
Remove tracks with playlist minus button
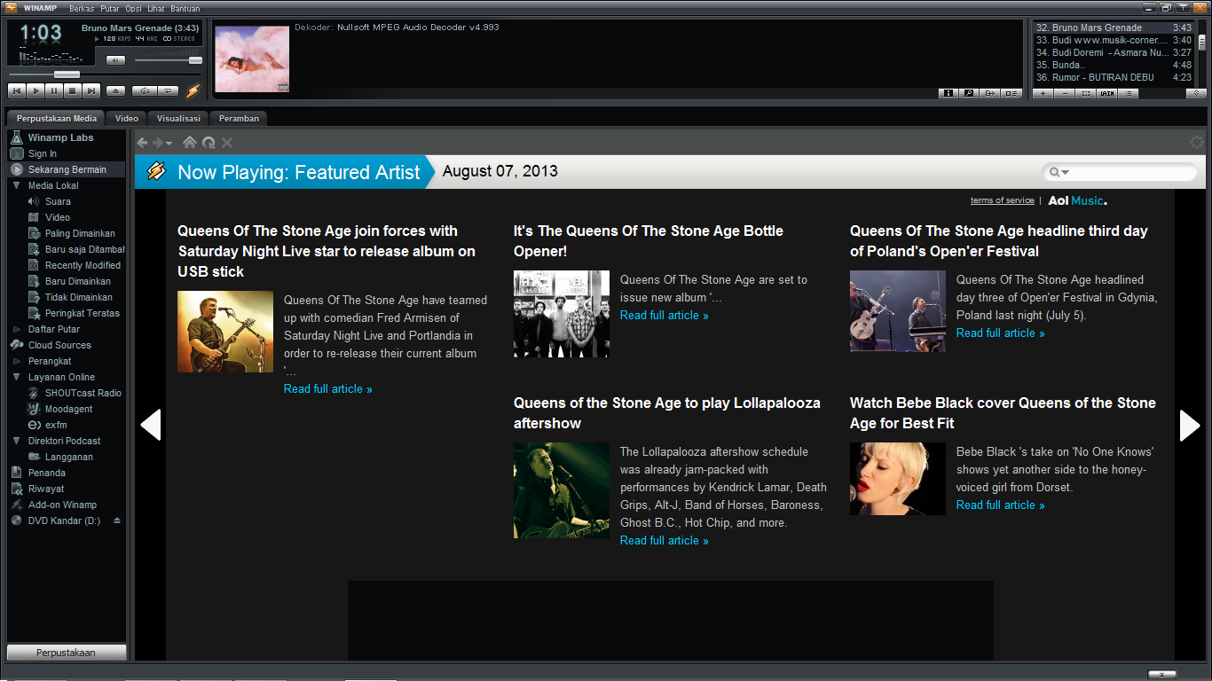click(1064, 93)
